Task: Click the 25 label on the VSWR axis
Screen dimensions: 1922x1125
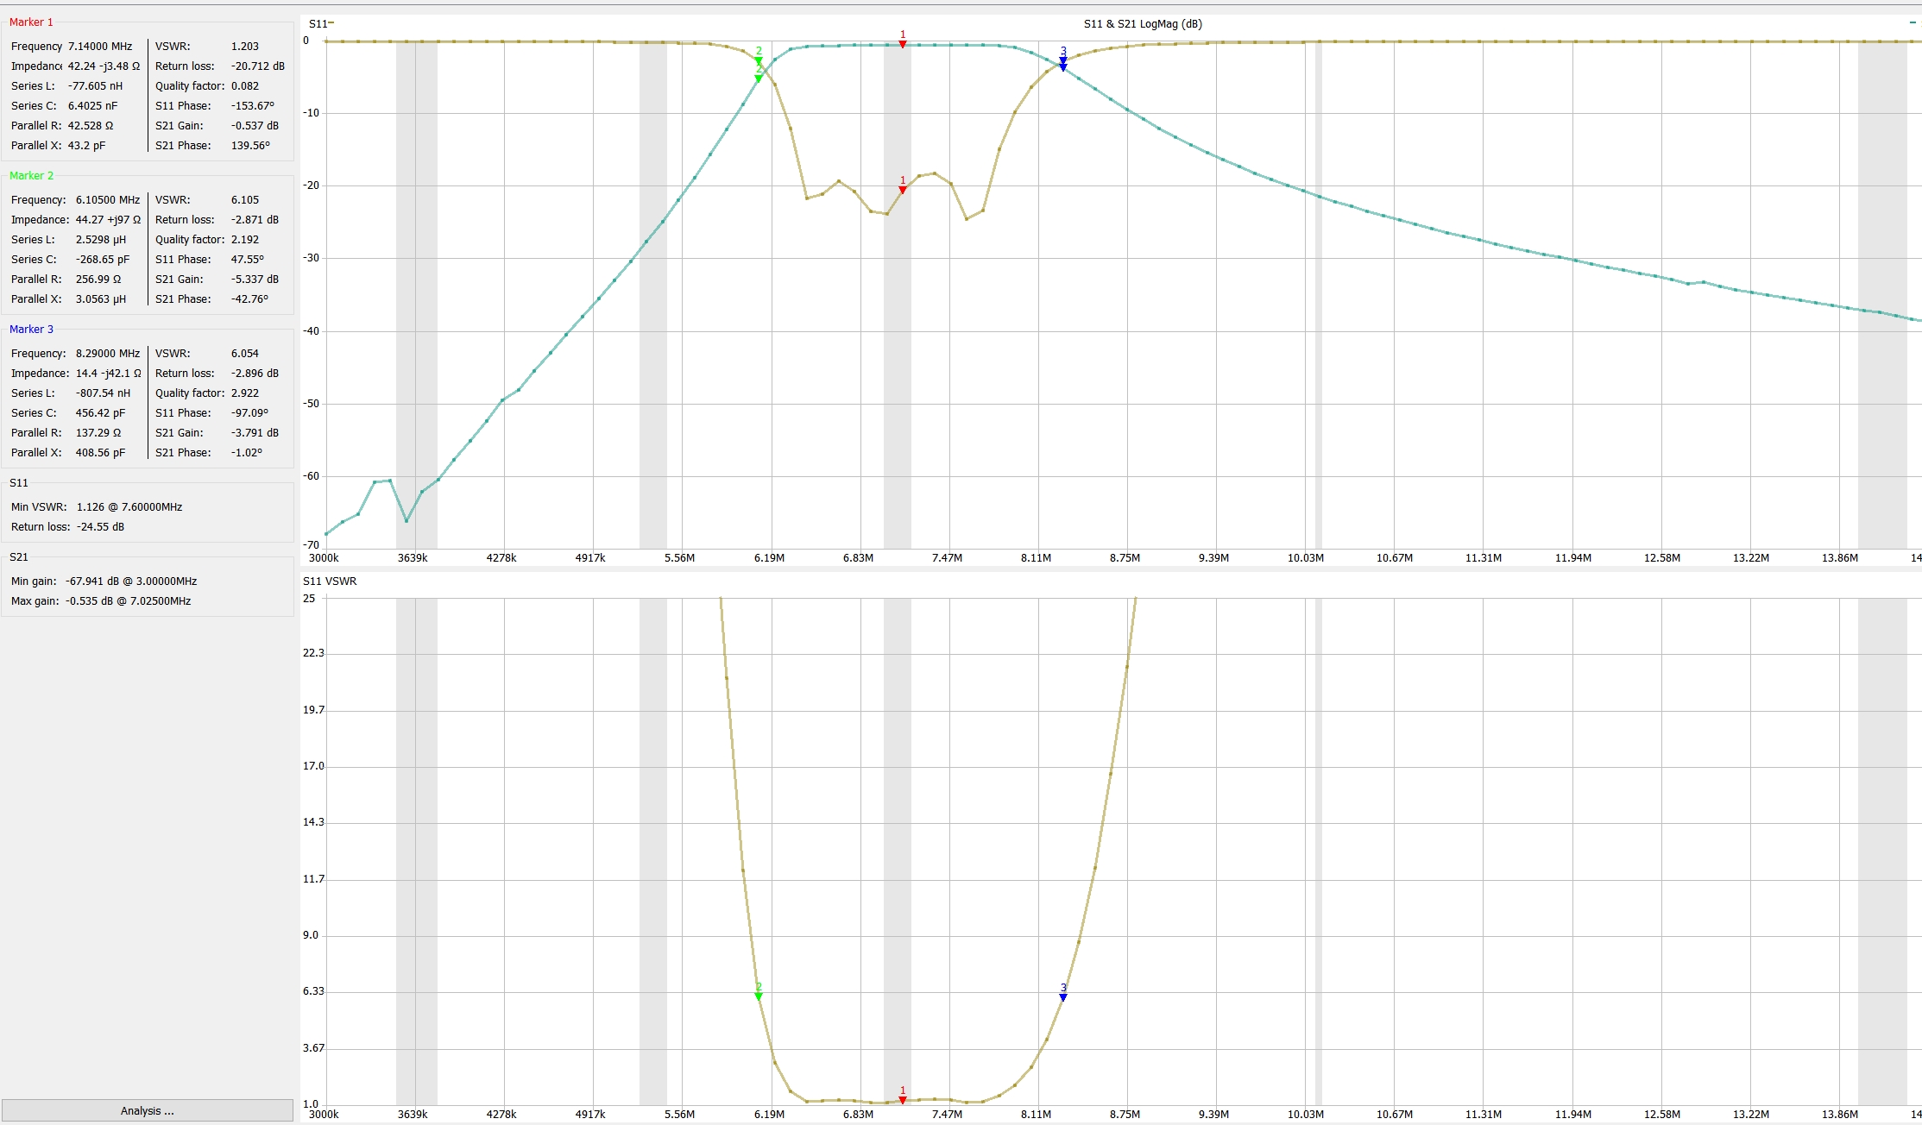Action: (x=309, y=598)
